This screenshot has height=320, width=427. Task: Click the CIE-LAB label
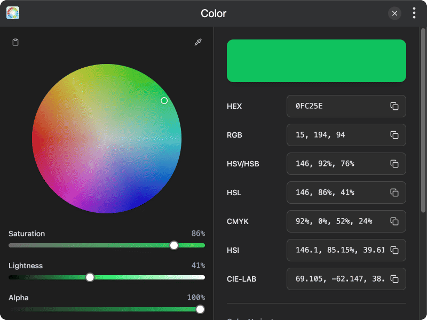click(x=242, y=279)
